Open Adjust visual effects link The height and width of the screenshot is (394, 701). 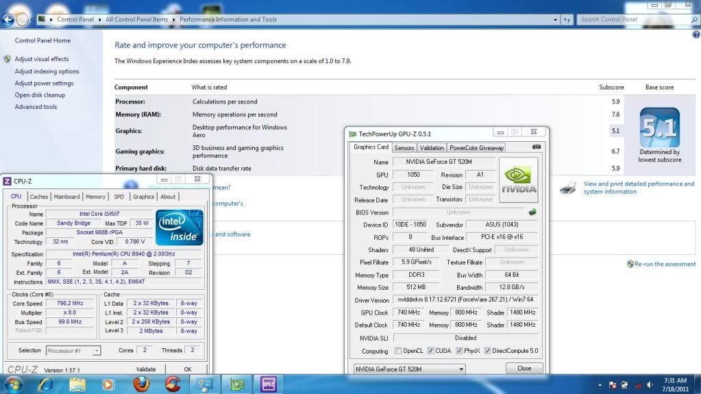coord(42,59)
